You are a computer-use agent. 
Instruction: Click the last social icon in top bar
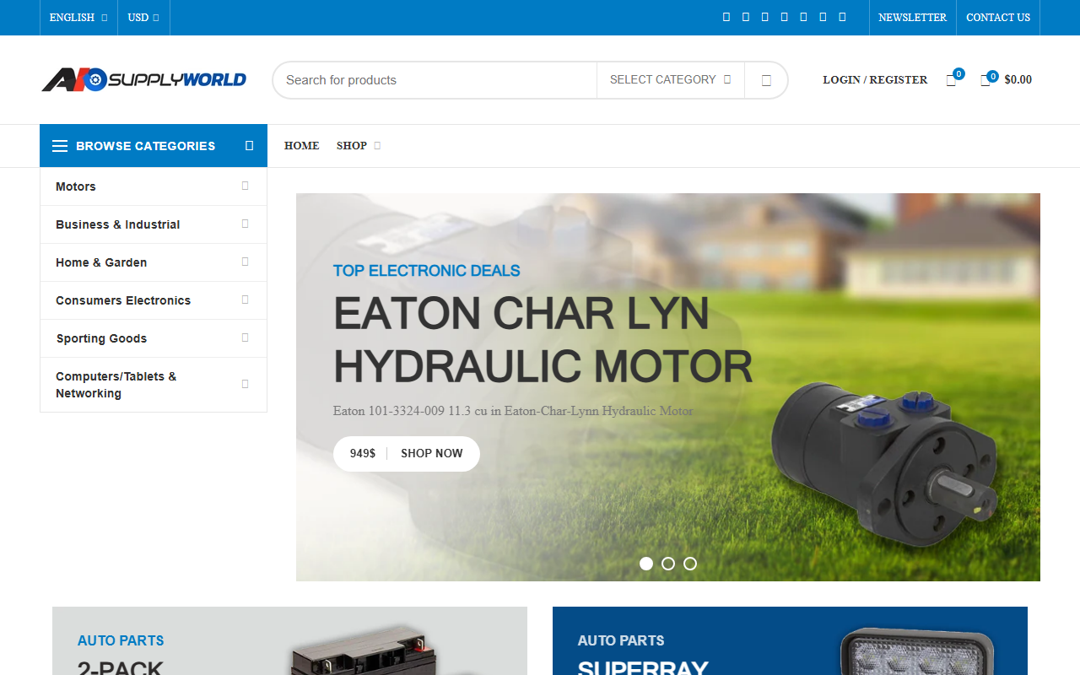[842, 17]
